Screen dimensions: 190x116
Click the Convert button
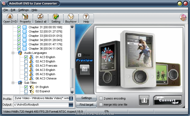click(x=168, y=100)
